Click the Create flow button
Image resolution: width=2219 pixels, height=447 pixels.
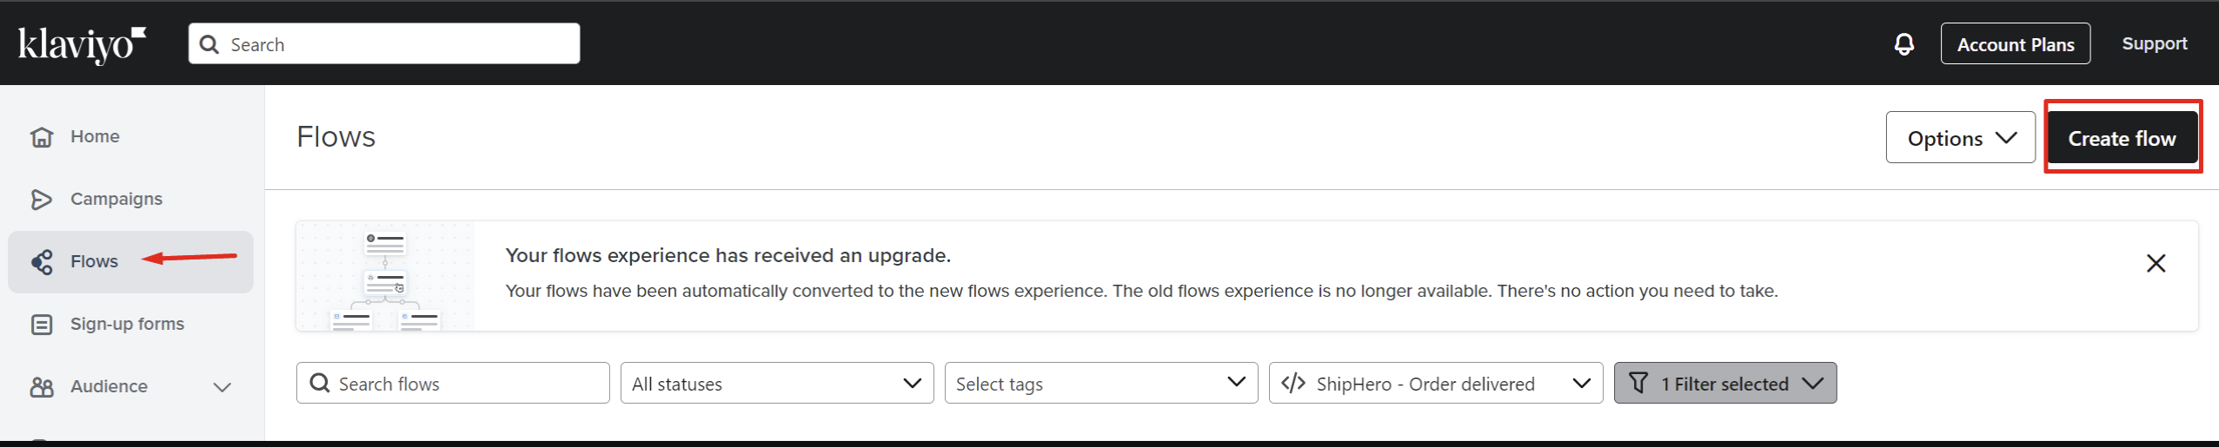pyautogui.click(x=2122, y=138)
